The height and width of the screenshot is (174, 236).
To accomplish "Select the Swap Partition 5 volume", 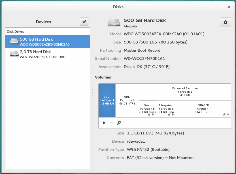I will (x=147, y=109).
